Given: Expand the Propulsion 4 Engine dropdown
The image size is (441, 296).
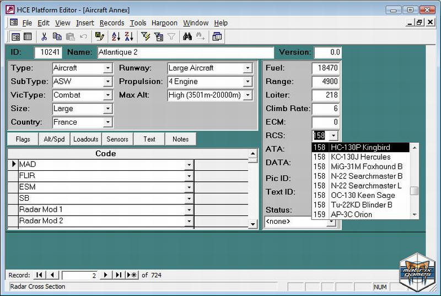Looking at the screenshot, I should pyautogui.click(x=248, y=82).
